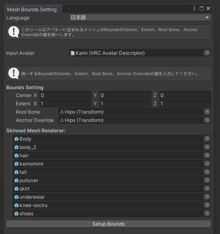Open the window's three-dot options menu
The image size is (220, 234).
(194, 8)
